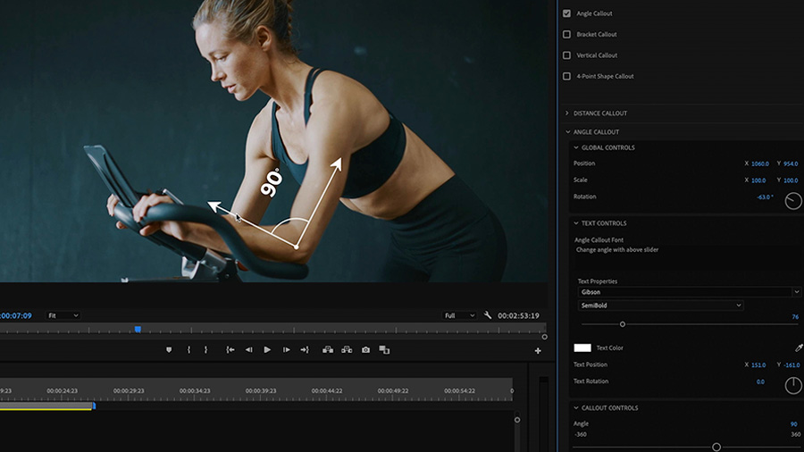Export a frame with the camera icon
The height and width of the screenshot is (452, 804).
coord(365,349)
